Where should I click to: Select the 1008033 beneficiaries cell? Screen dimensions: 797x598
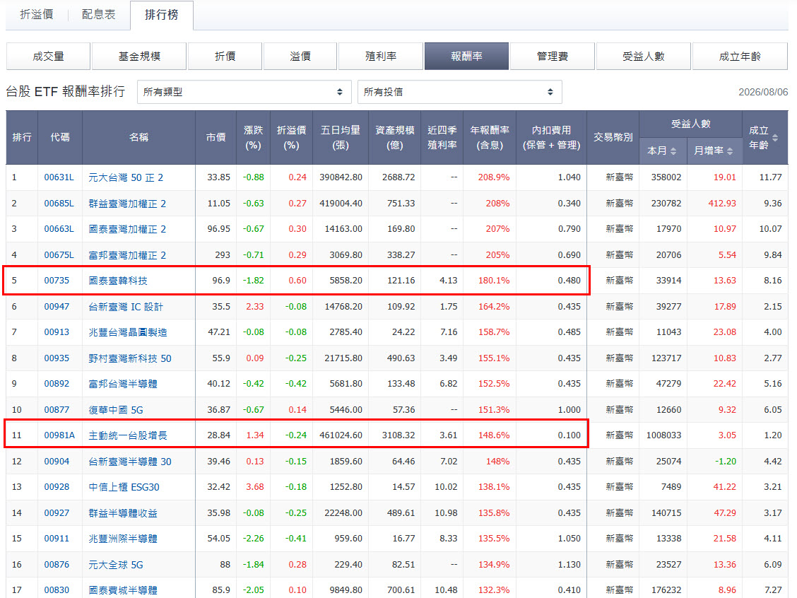[663, 435]
